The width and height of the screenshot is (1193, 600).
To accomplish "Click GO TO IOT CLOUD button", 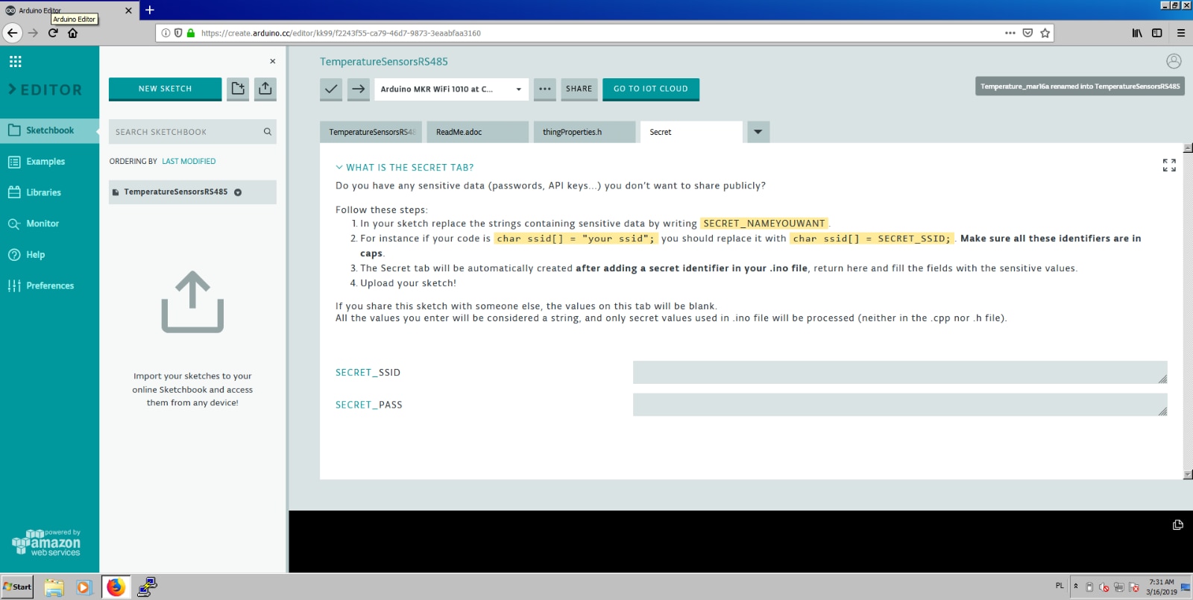I will point(651,89).
